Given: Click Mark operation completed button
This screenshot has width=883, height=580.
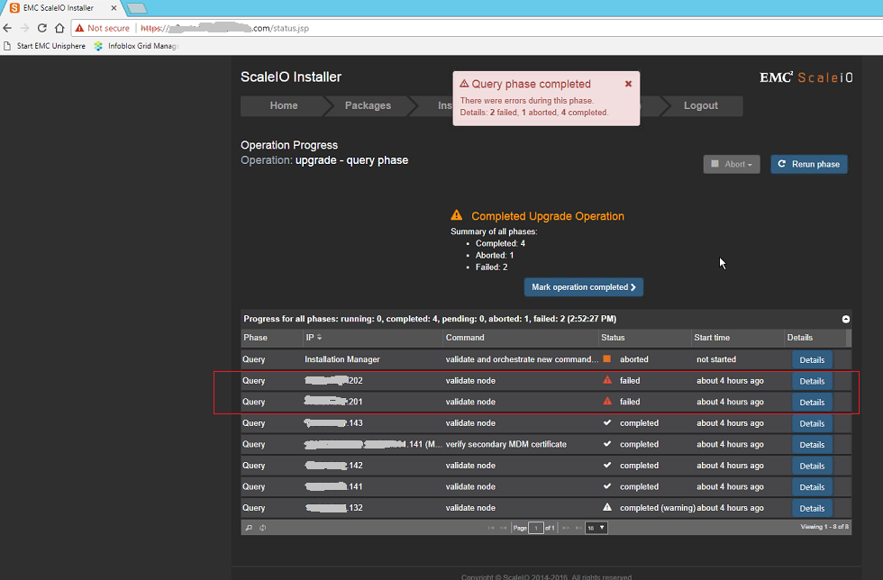Looking at the screenshot, I should [584, 287].
